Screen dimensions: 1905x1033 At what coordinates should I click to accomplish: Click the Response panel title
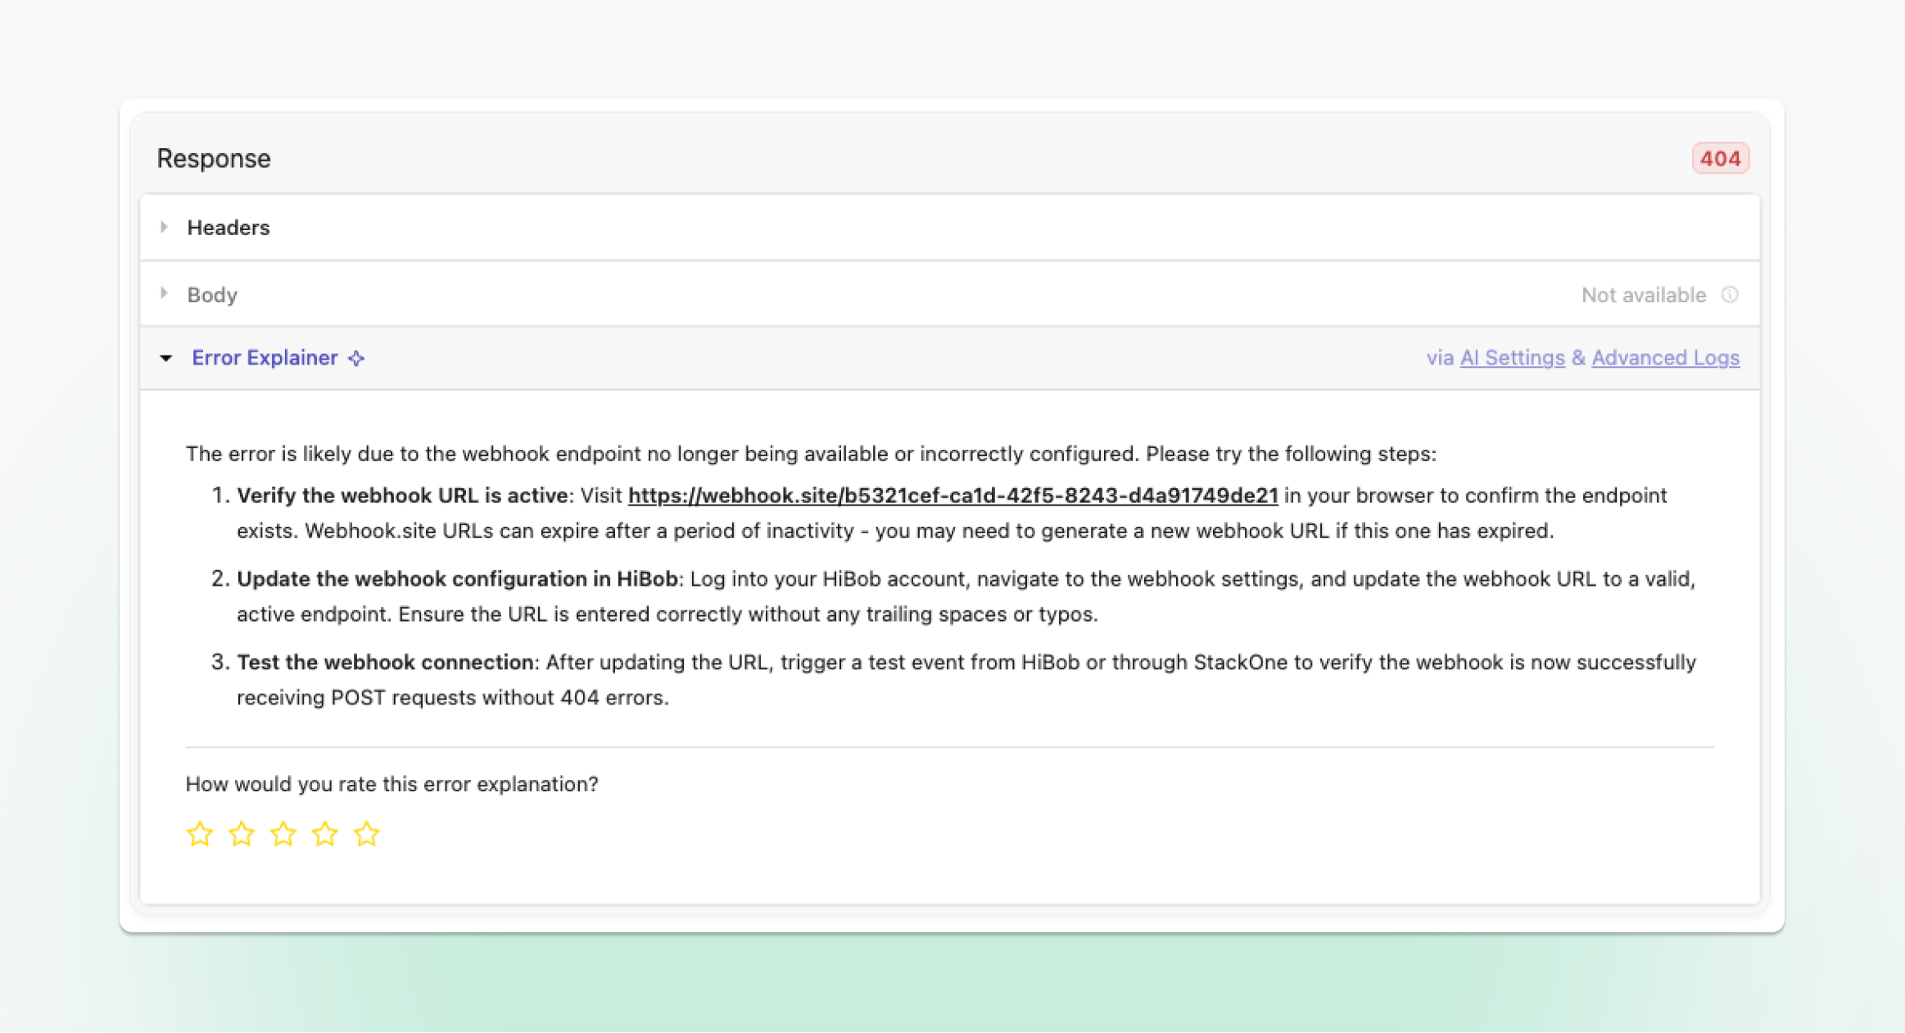214,158
